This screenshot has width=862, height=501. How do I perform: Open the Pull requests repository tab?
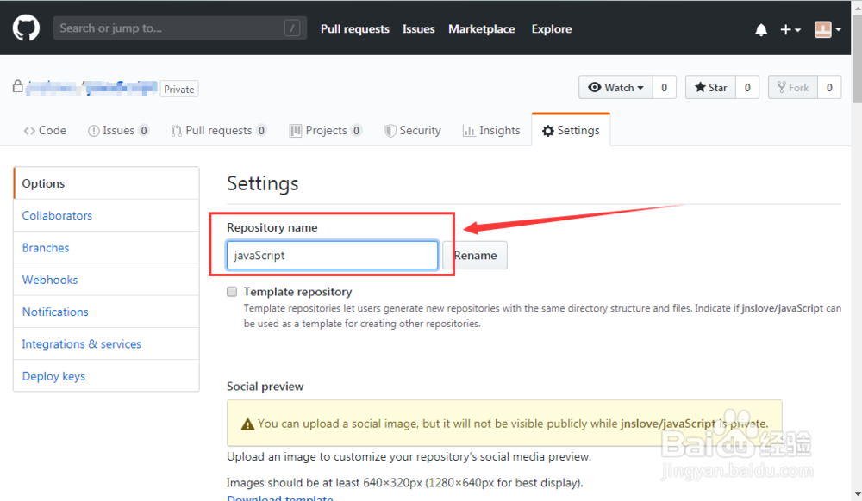pos(218,131)
